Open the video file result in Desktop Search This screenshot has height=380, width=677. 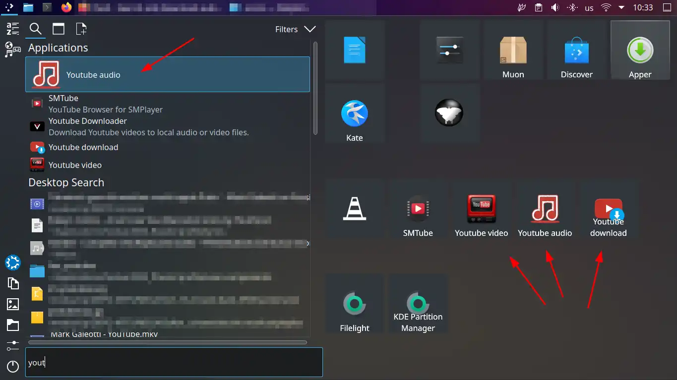point(168,203)
